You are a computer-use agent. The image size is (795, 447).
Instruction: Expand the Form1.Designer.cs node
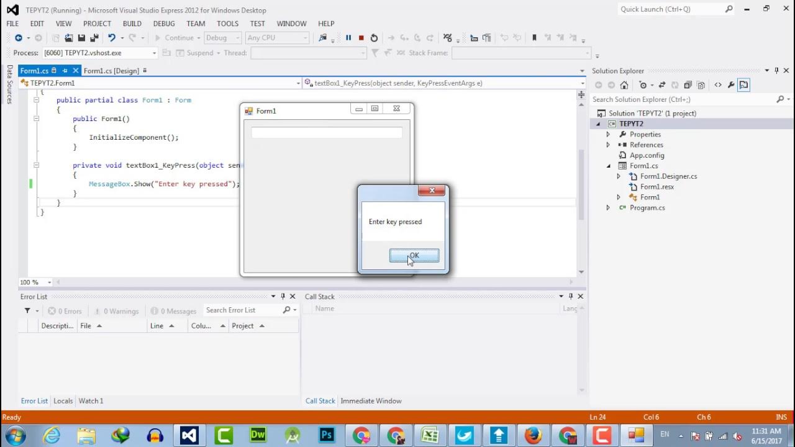point(619,176)
